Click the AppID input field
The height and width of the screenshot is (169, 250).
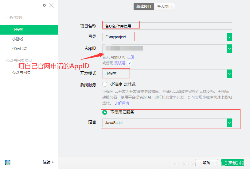164,48
